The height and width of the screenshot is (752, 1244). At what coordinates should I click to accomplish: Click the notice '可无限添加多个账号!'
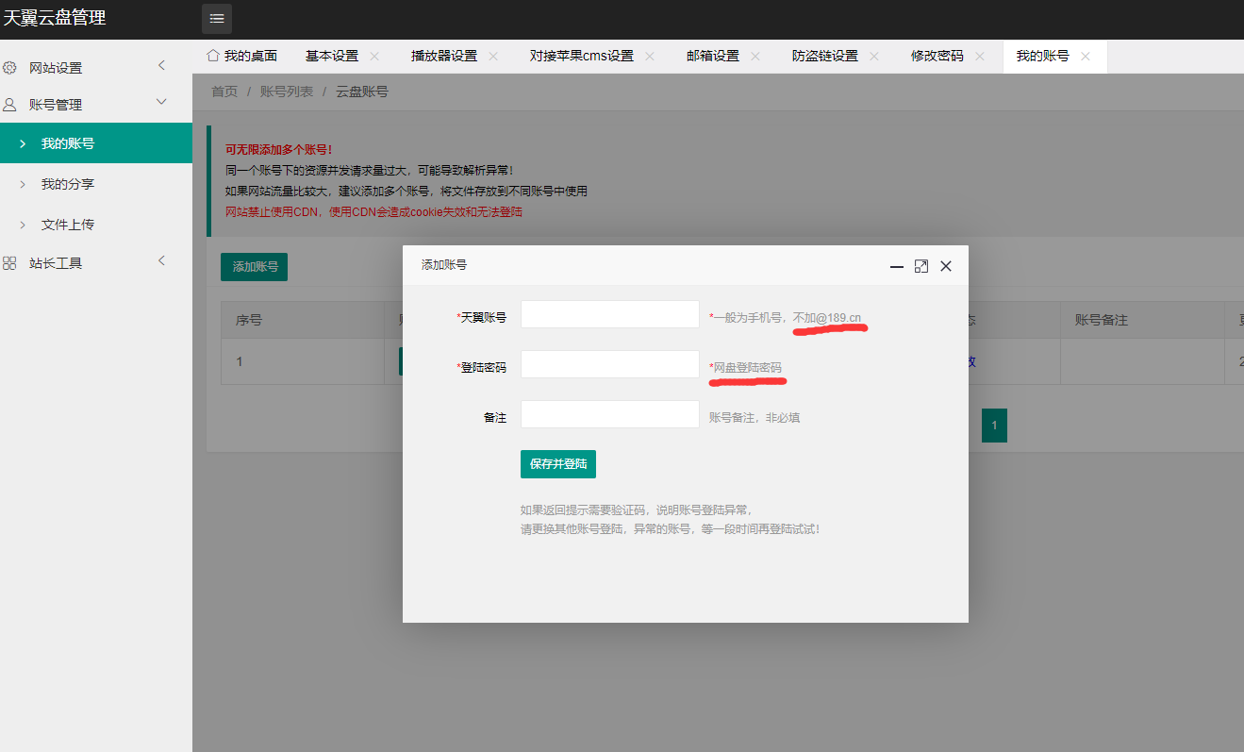pyautogui.click(x=279, y=149)
